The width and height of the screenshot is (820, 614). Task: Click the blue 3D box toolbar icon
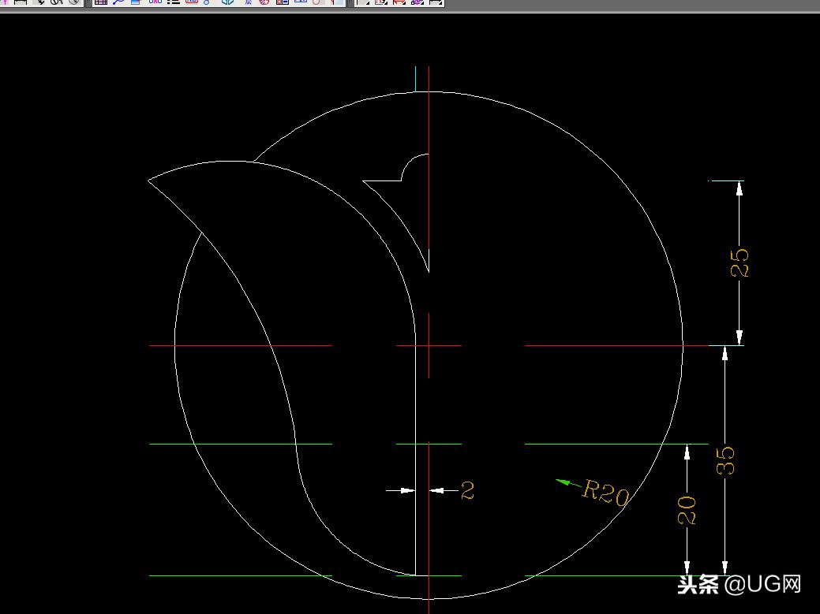pos(228,2)
